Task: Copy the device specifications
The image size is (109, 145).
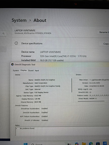Action: (x=104, y=44)
